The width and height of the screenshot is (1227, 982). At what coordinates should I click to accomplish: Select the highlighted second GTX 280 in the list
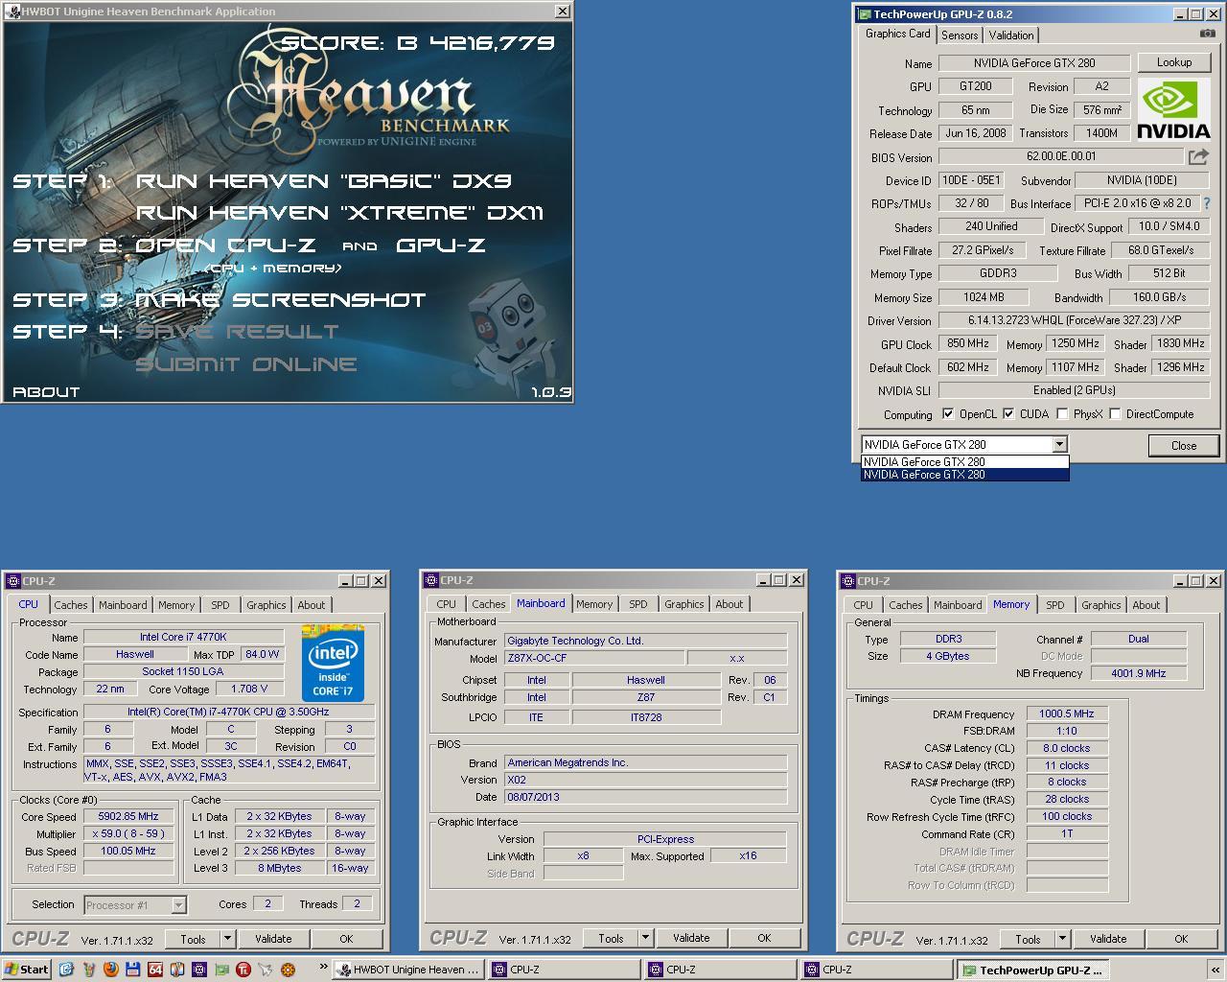[964, 475]
